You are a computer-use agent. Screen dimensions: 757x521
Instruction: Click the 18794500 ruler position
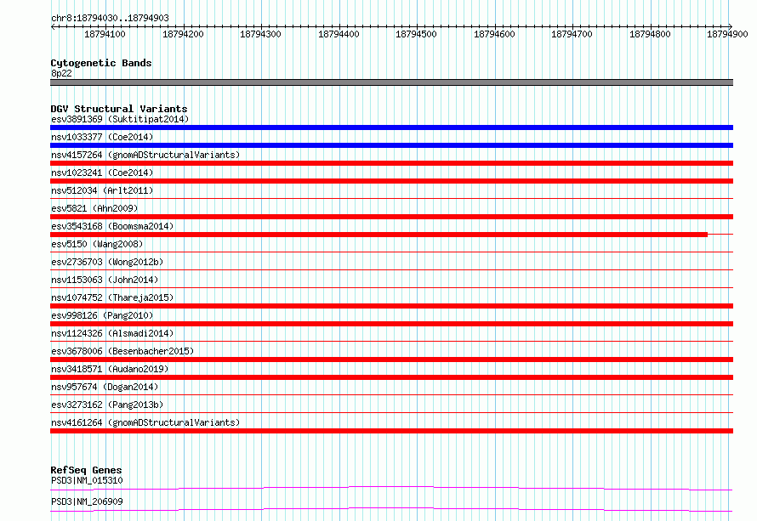point(416,34)
